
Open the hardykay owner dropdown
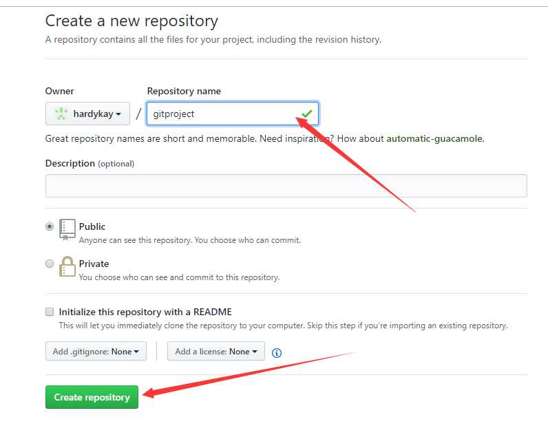click(x=87, y=114)
